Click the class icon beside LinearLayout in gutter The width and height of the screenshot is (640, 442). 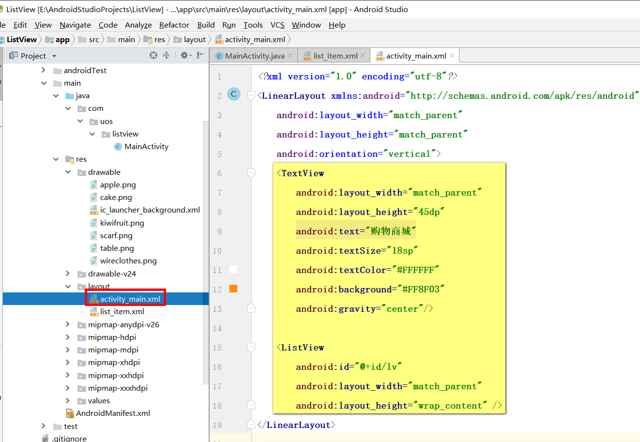(x=234, y=94)
